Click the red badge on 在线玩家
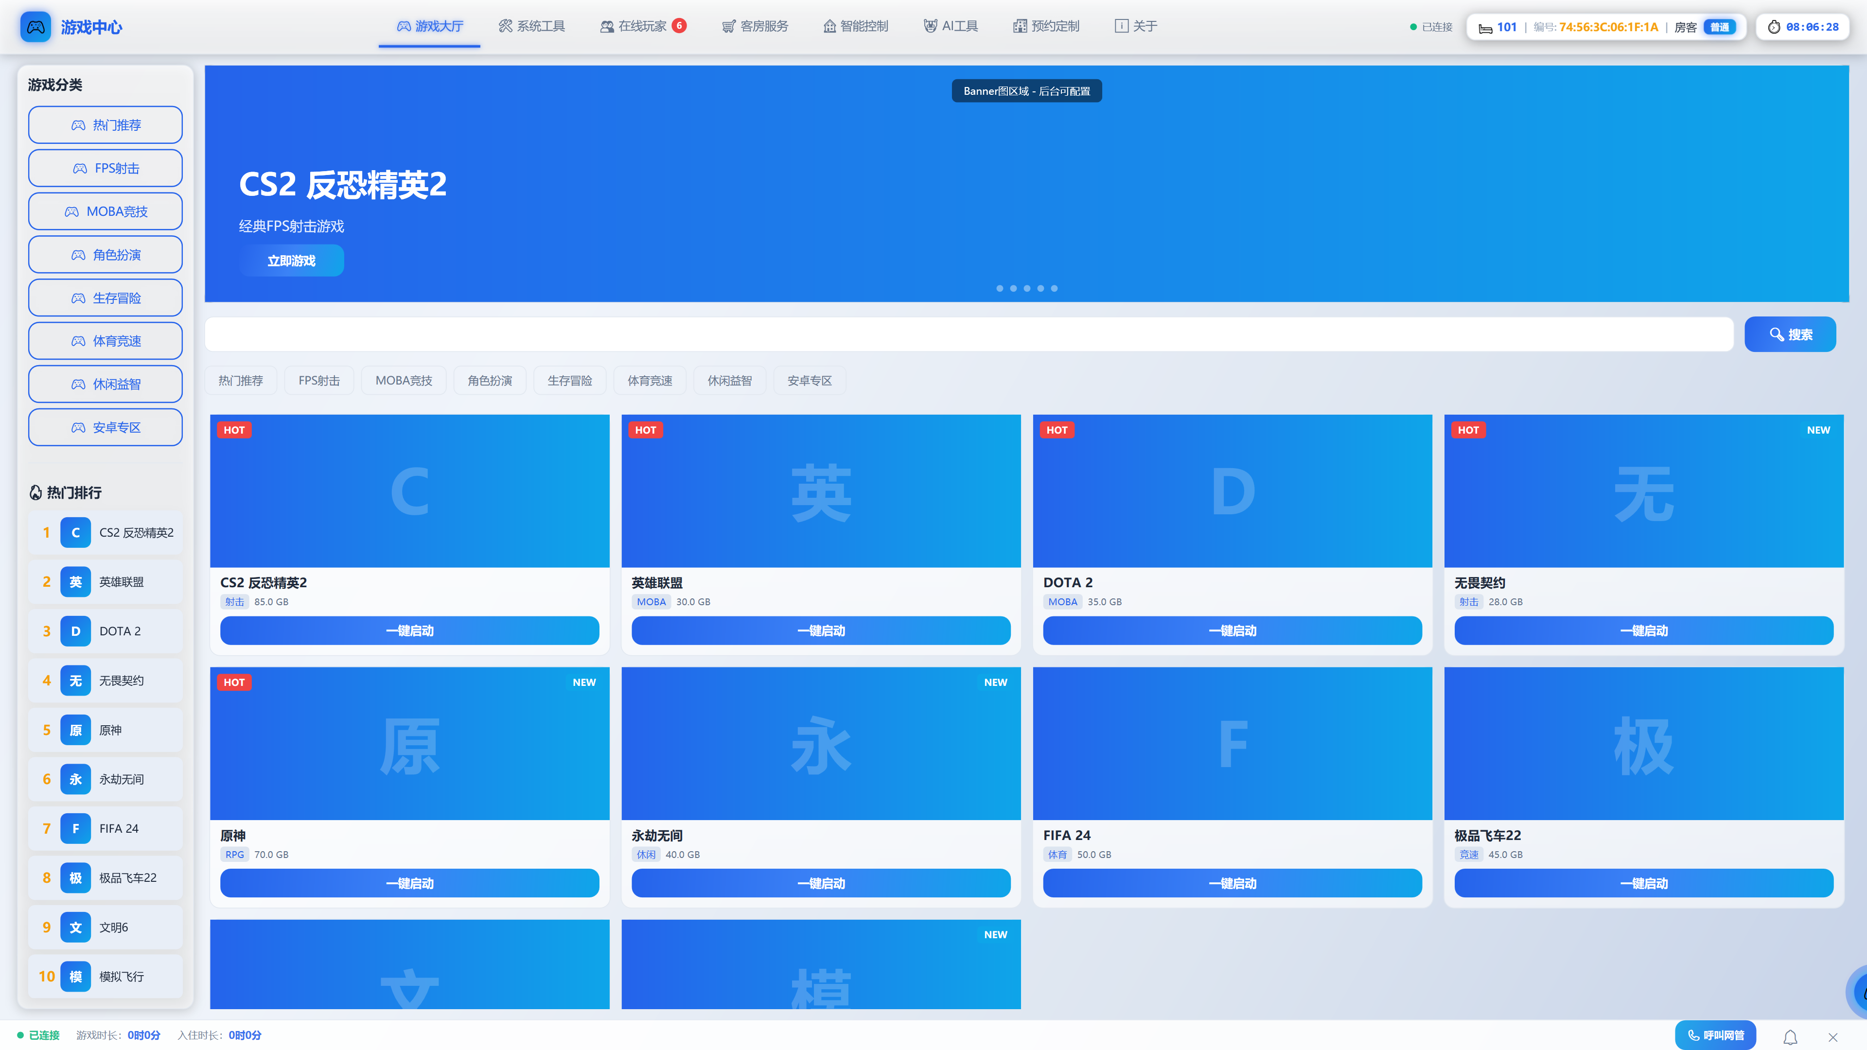 click(x=679, y=25)
